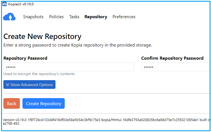The height and width of the screenshot is (132, 211).
Task: Click the Create New Repository heading
Action: (x=42, y=37)
